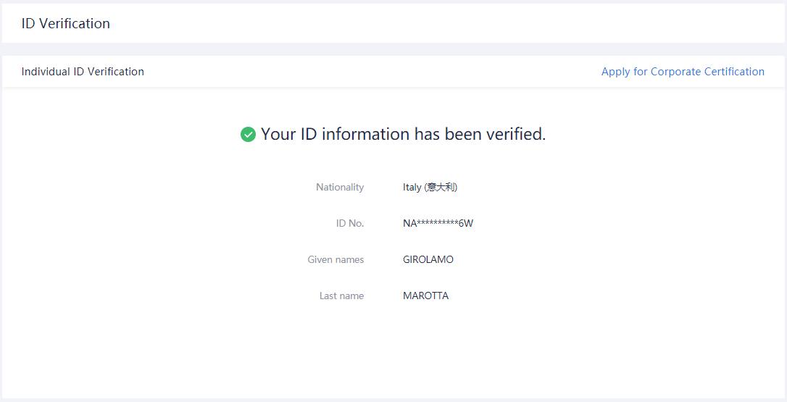
Task: Click the Last name field label
Action: pos(341,296)
